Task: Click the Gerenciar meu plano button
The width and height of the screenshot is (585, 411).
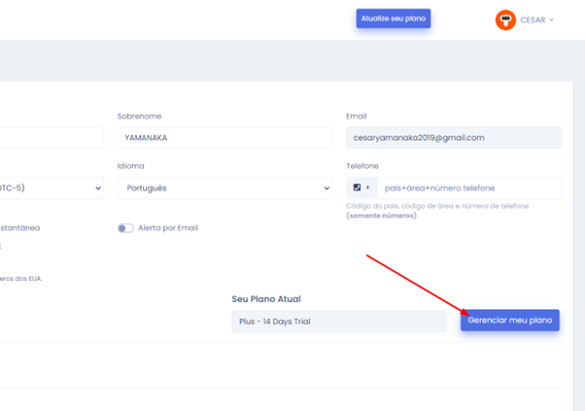Action: tap(509, 321)
